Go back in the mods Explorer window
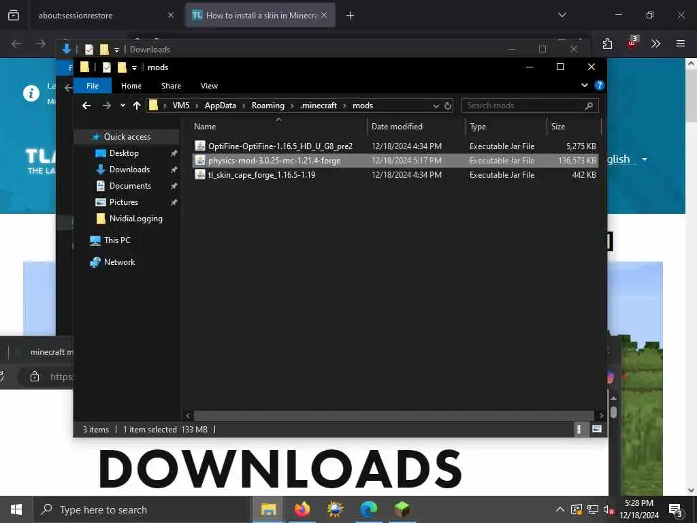The image size is (697, 523). [86, 106]
